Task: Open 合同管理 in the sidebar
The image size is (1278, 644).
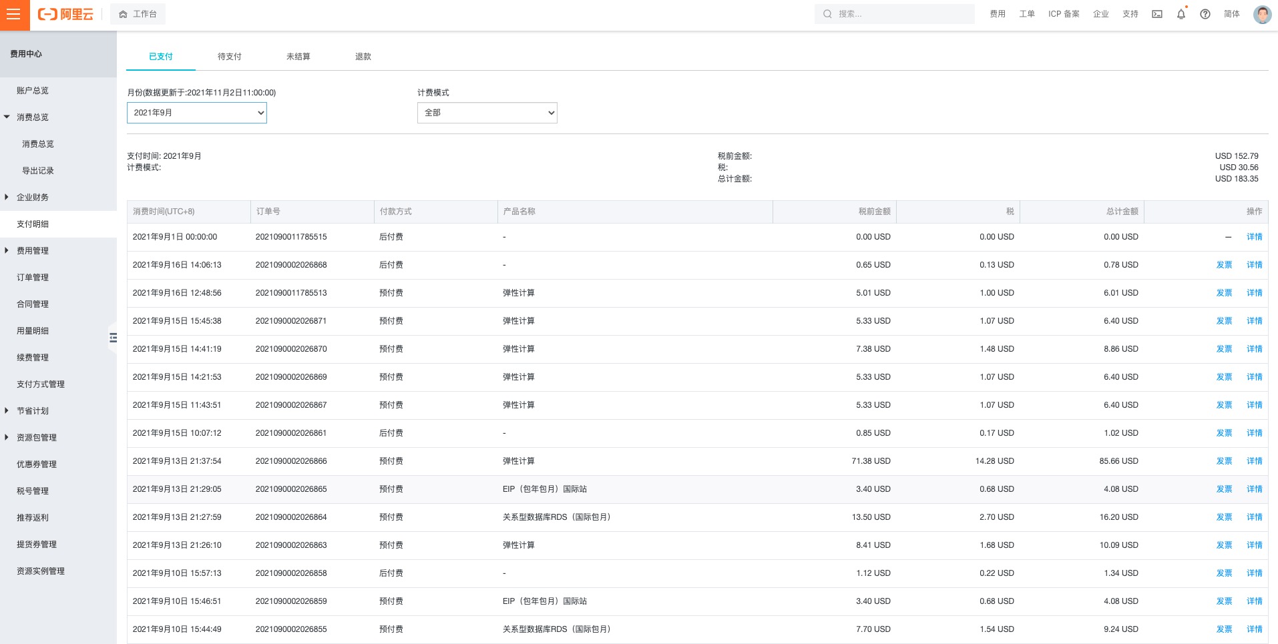Action: pyautogui.click(x=33, y=304)
